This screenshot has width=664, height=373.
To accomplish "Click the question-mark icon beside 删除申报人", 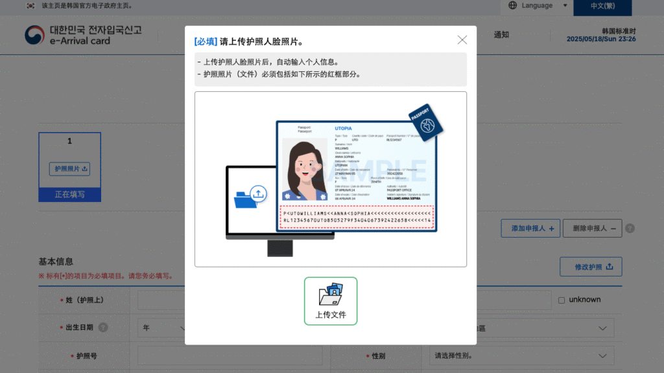I will [x=630, y=228].
